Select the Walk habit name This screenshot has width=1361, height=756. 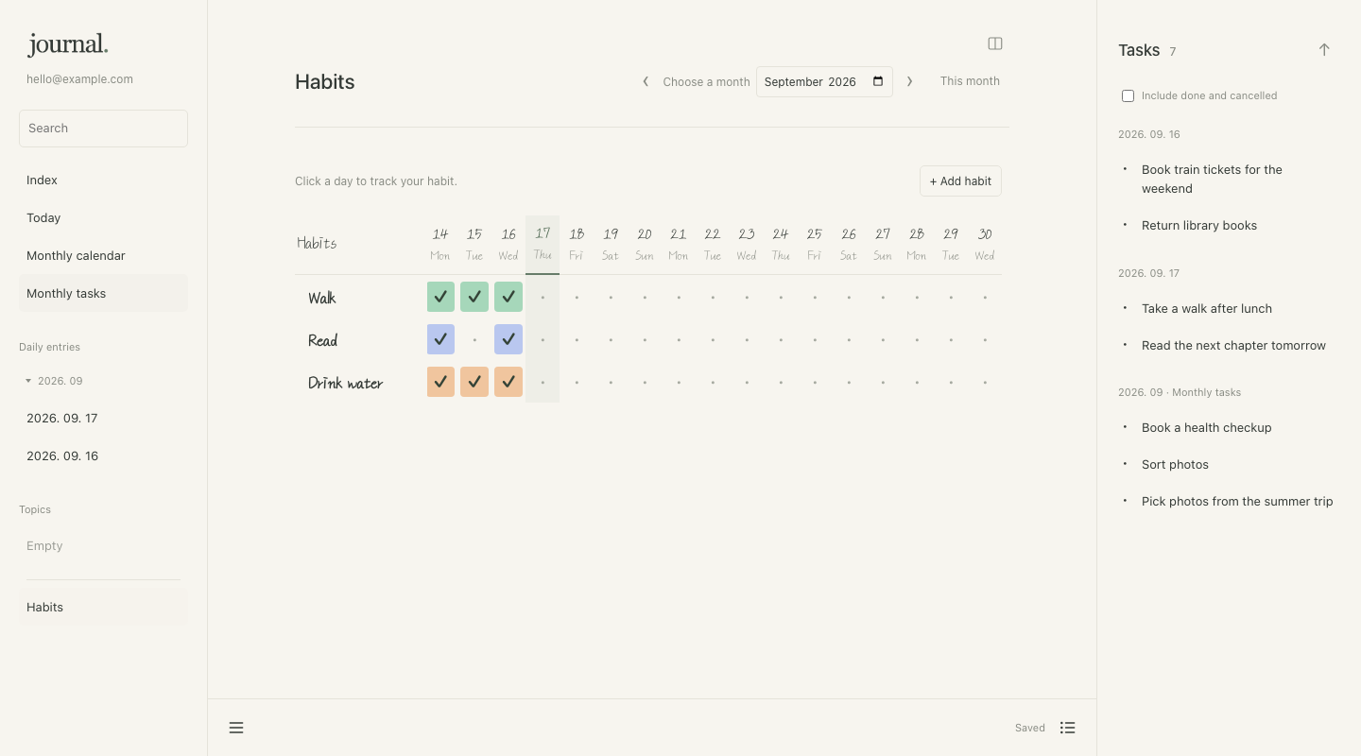tap(322, 298)
